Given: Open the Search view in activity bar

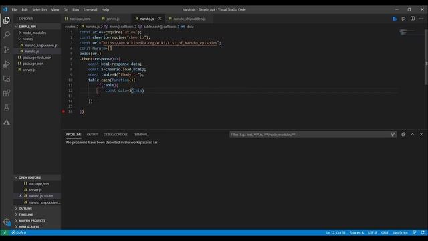Looking at the screenshot, I should [x=7, y=35].
